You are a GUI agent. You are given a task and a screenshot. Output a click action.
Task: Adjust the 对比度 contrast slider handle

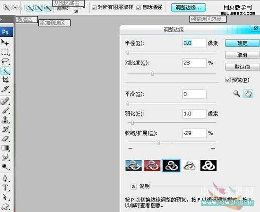click(152, 73)
